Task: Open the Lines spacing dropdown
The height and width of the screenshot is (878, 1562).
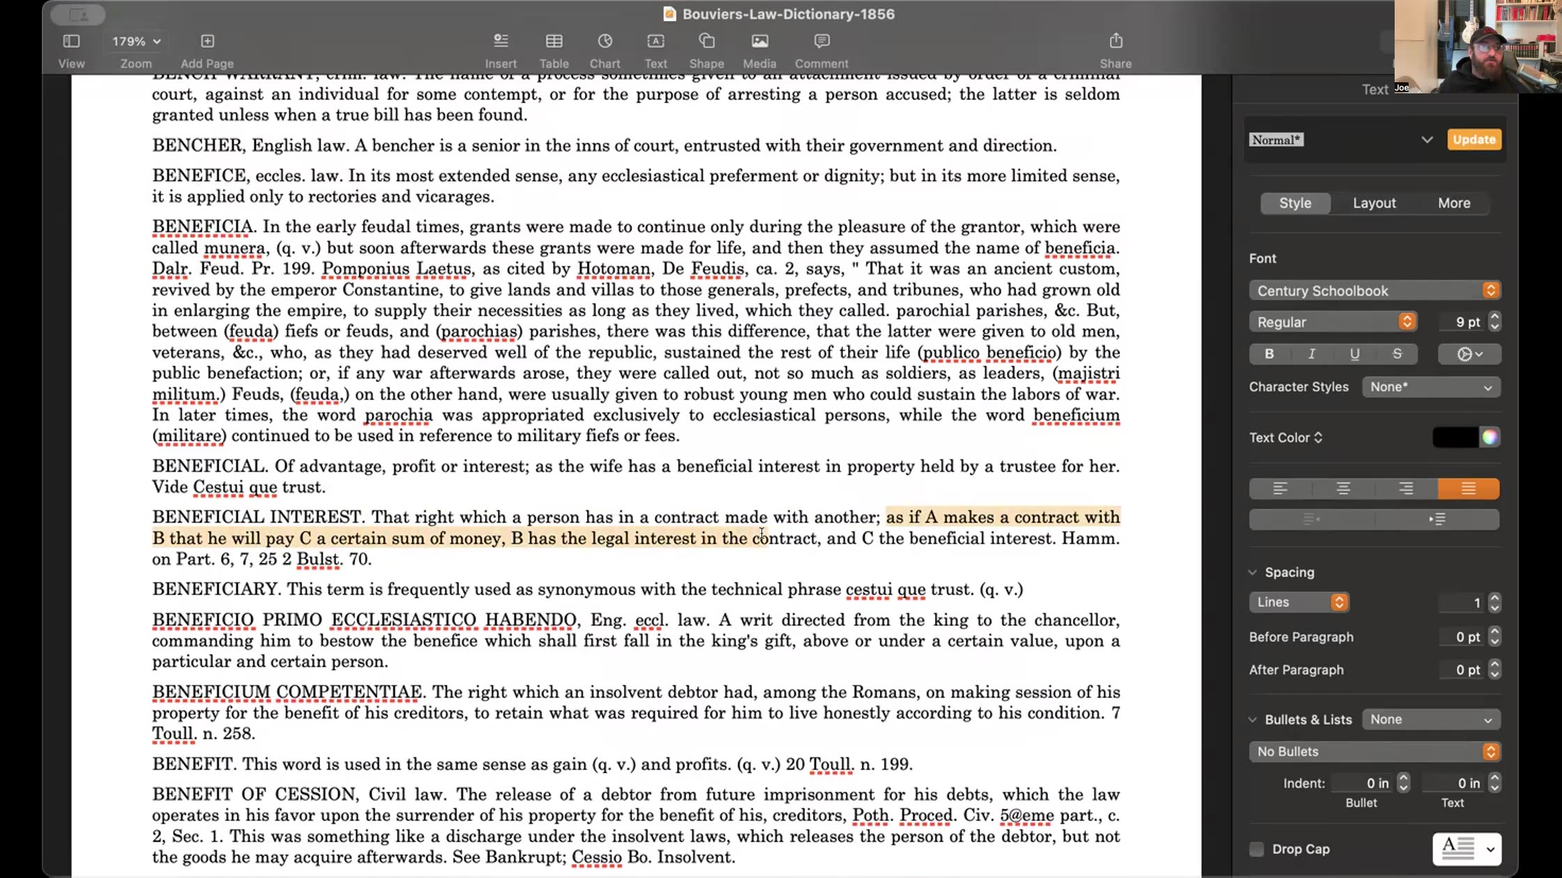Action: pyautogui.click(x=1298, y=602)
